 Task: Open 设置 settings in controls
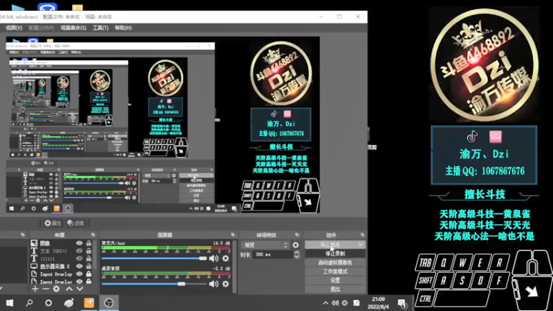[335, 281]
